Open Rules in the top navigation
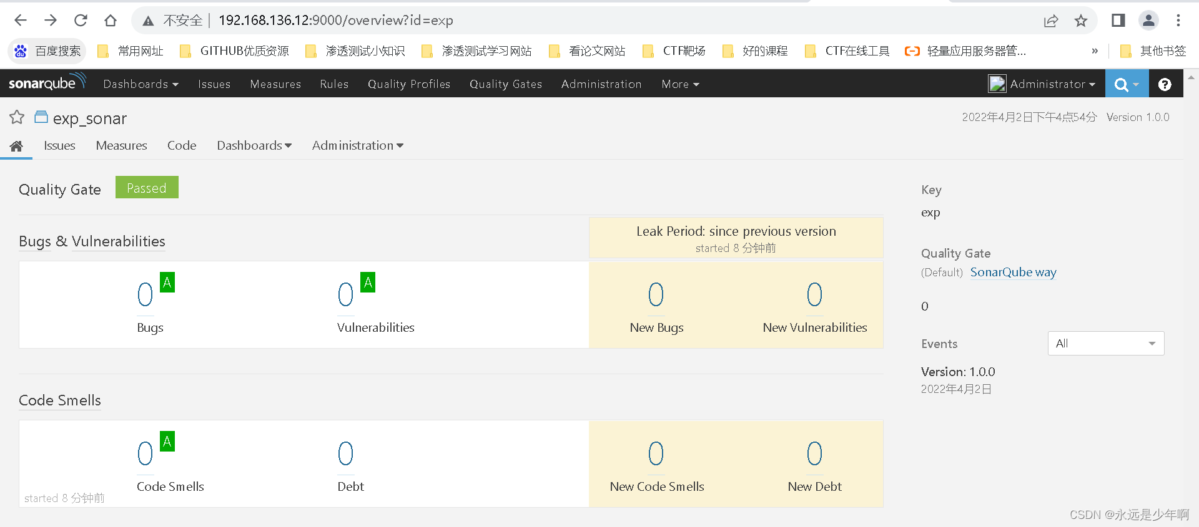 click(334, 84)
